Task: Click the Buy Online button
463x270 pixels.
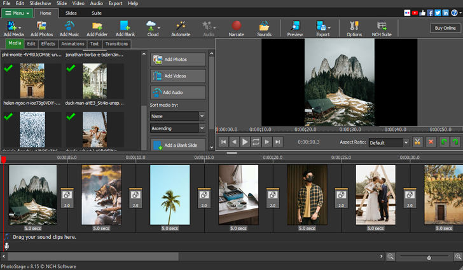Action: [x=445, y=28]
